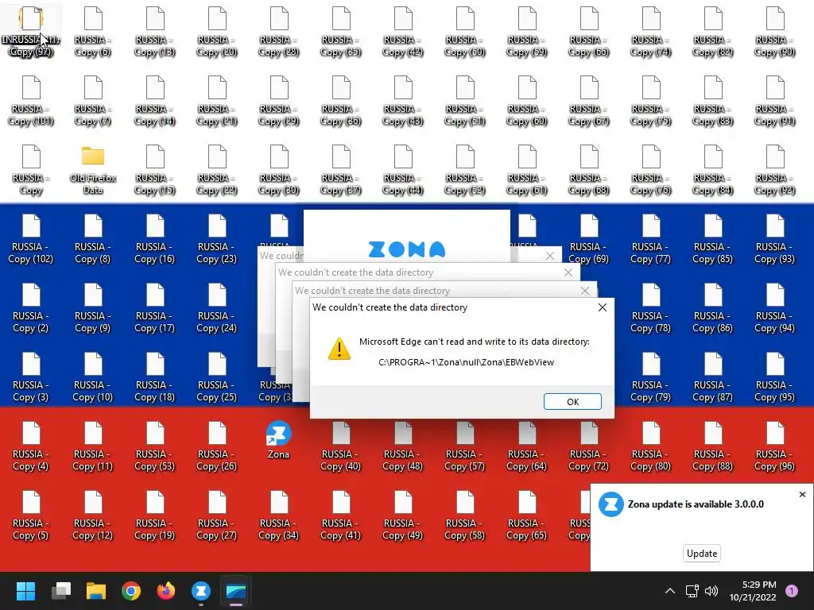Select file RUSSIA - Copy (64)
Viewport: 814px width, 610px height.
click(527, 446)
